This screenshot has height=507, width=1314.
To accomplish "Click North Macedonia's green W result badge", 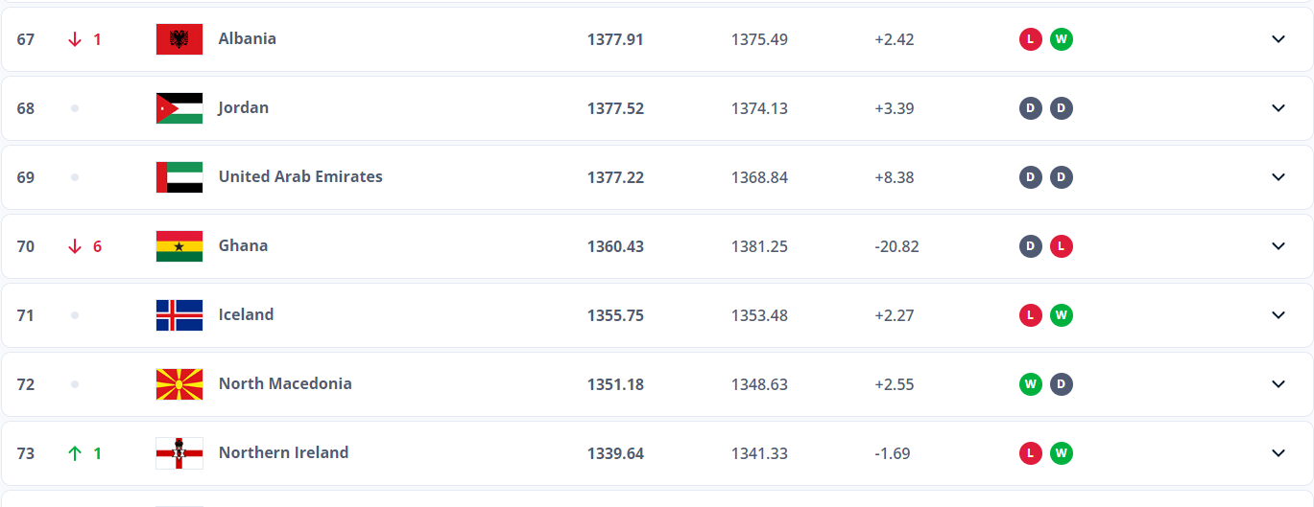I will (1031, 384).
